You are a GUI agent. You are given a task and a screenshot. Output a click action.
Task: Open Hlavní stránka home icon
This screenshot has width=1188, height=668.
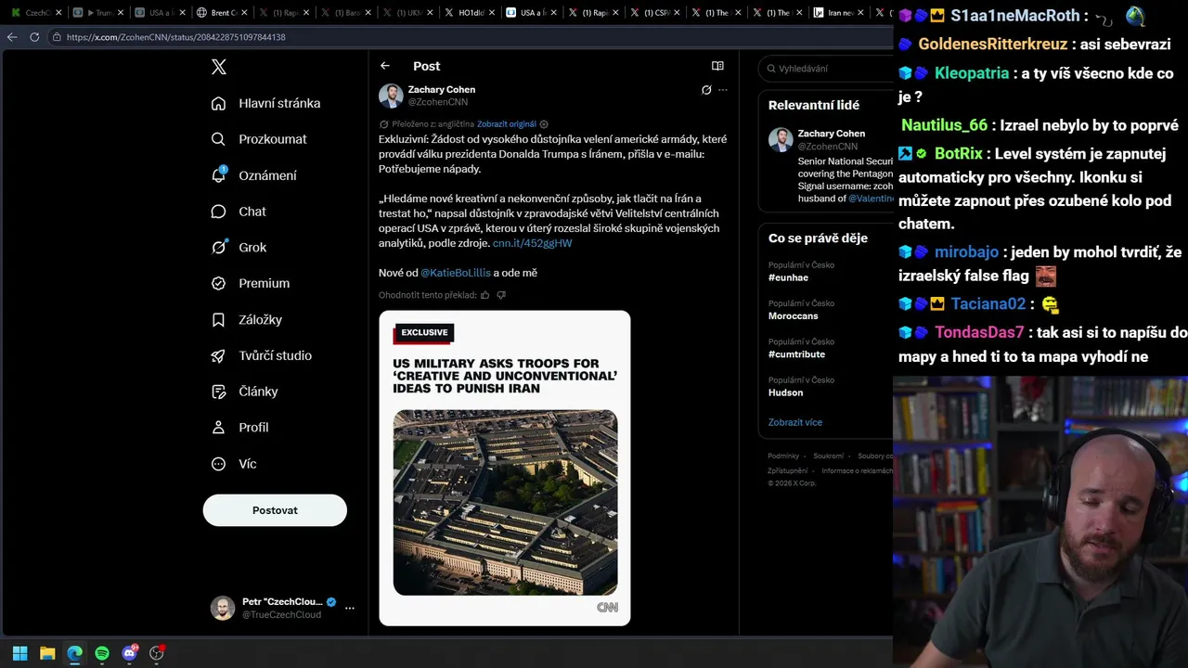pyautogui.click(x=218, y=103)
